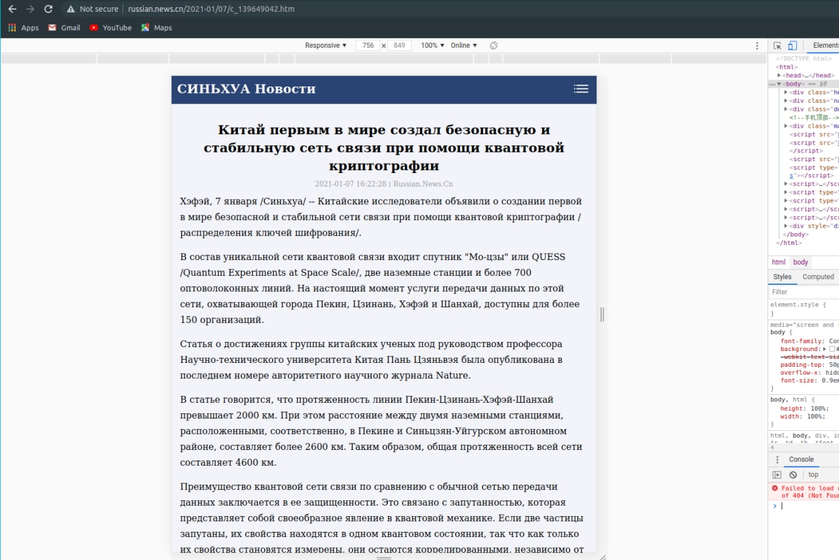The height and width of the screenshot is (560, 839).
Task: Select the closing </body> tag row
Action: click(795, 234)
